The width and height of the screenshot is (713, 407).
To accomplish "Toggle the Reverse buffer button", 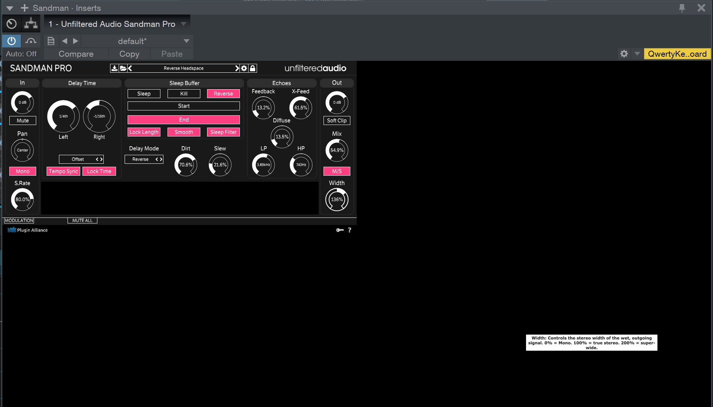I will click(223, 94).
